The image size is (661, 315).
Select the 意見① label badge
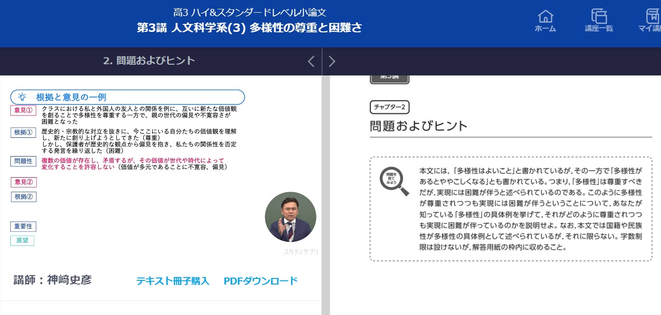pos(23,111)
